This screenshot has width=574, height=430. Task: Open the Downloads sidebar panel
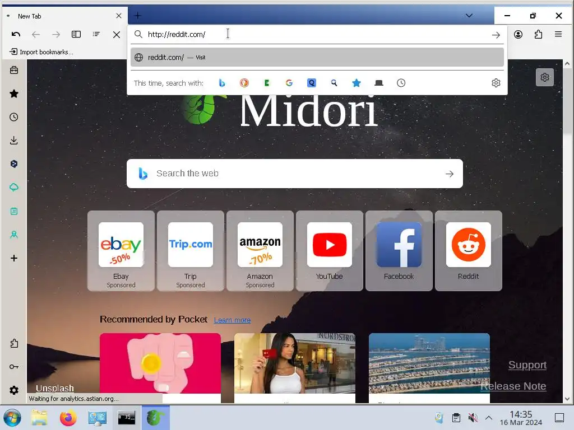[14, 141]
